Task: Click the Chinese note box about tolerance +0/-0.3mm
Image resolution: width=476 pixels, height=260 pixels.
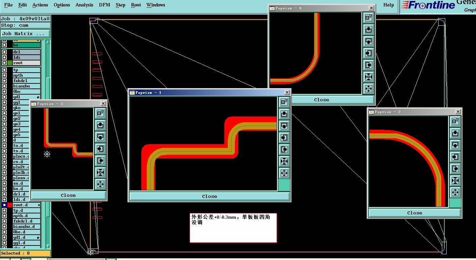Action: [x=233, y=228]
